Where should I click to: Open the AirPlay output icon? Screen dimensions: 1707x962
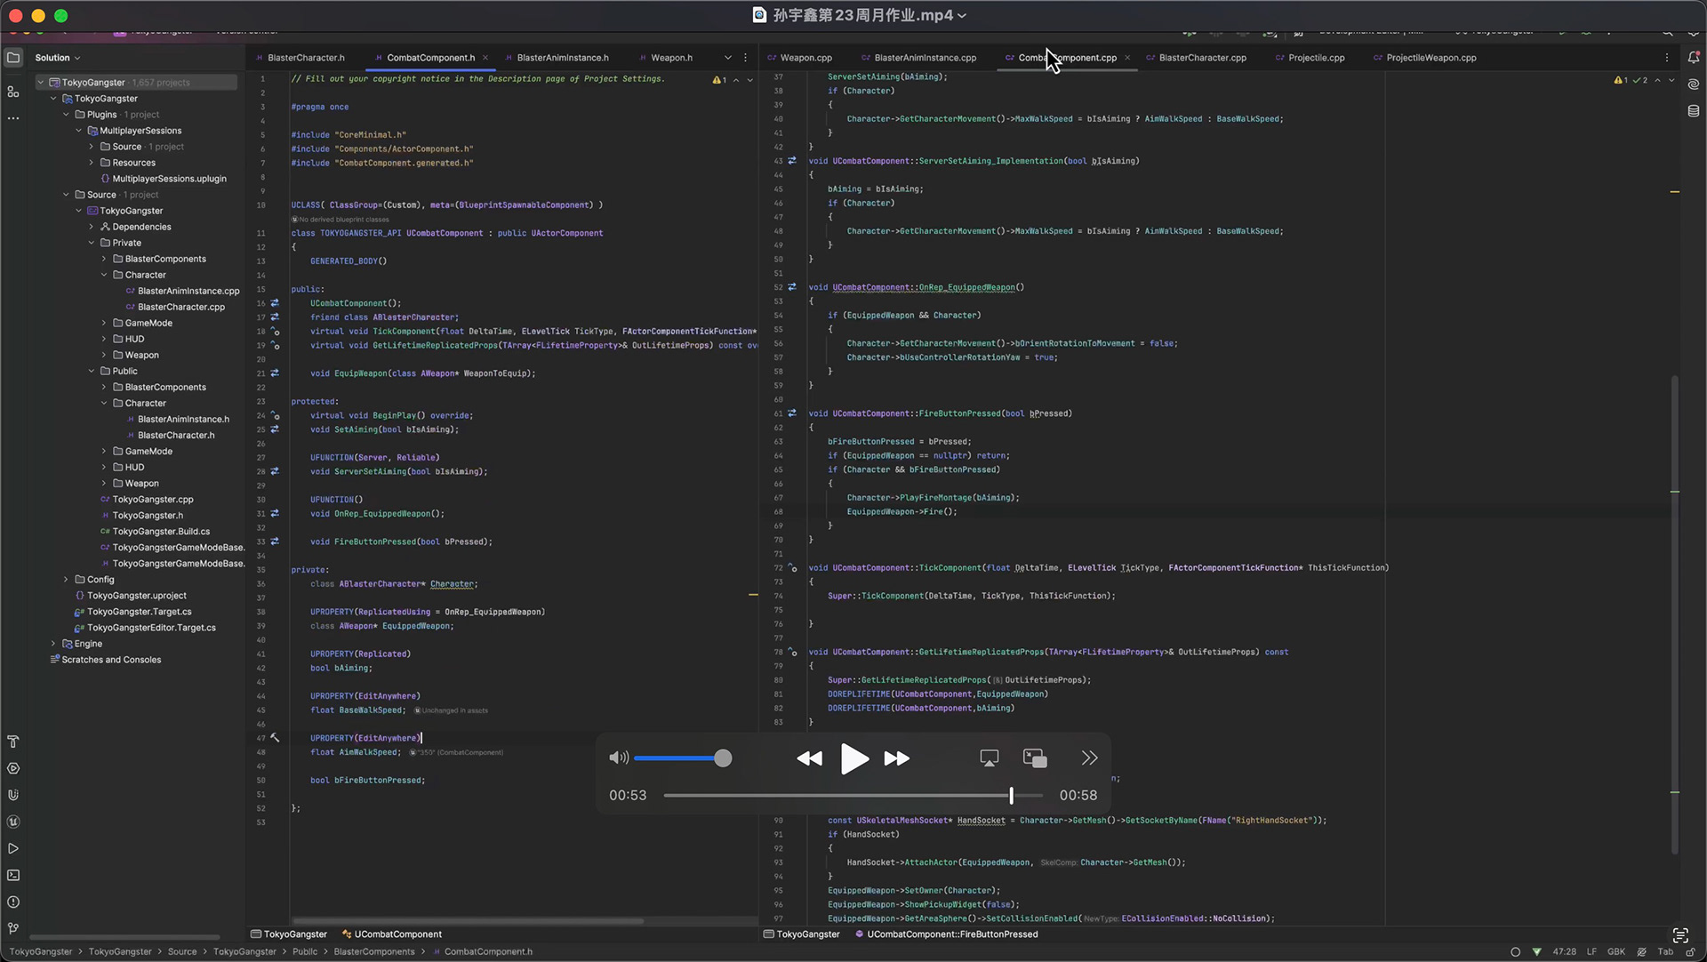(989, 758)
